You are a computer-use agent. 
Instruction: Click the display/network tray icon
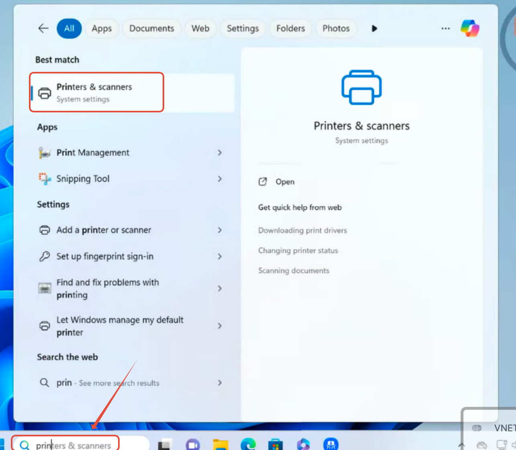(502, 445)
